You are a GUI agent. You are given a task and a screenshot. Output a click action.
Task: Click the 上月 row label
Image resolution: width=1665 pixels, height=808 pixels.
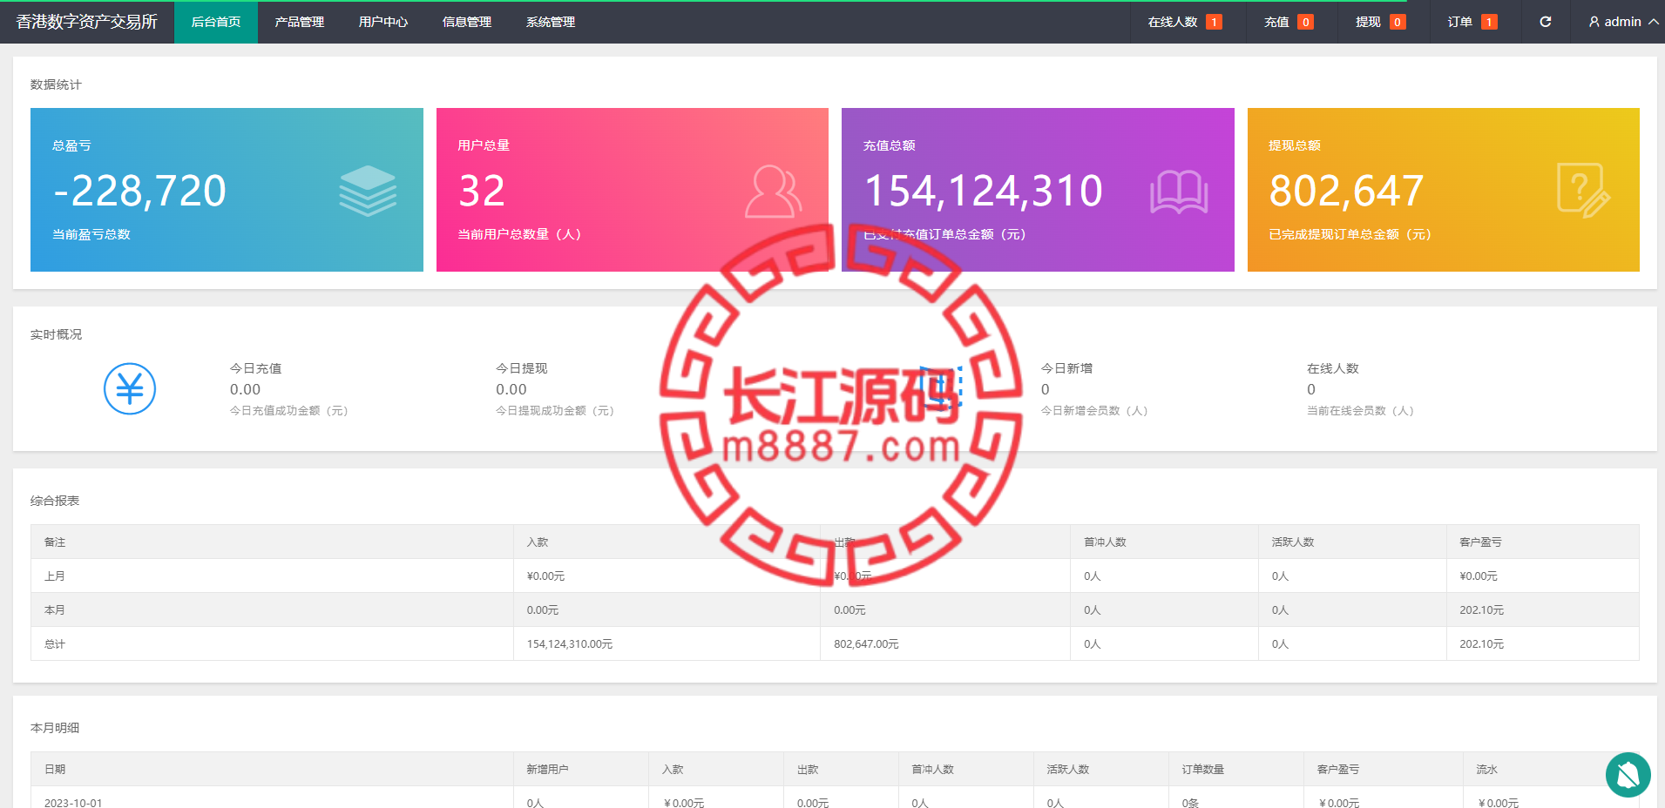pyautogui.click(x=55, y=576)
